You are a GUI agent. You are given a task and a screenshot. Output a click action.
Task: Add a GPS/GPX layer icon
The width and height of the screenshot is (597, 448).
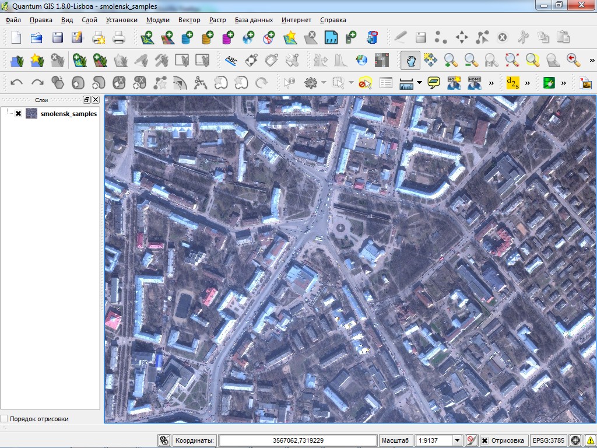click(x=350, y=37)
